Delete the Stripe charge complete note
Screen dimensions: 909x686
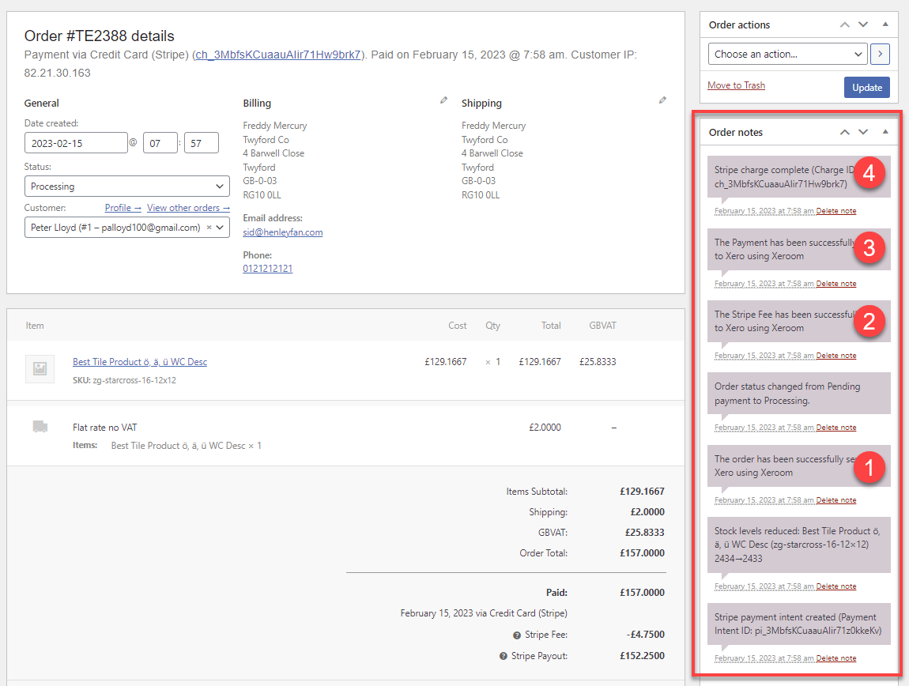836,211
